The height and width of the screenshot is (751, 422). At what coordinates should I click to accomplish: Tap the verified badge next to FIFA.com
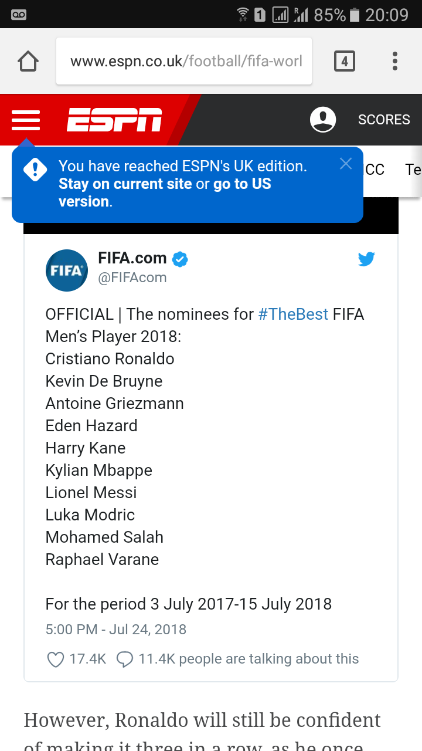click(180, 259)
